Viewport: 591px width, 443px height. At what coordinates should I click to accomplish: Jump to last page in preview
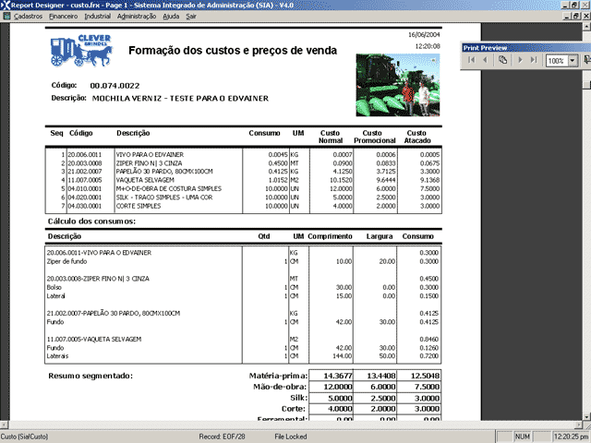tap(533, 59)
